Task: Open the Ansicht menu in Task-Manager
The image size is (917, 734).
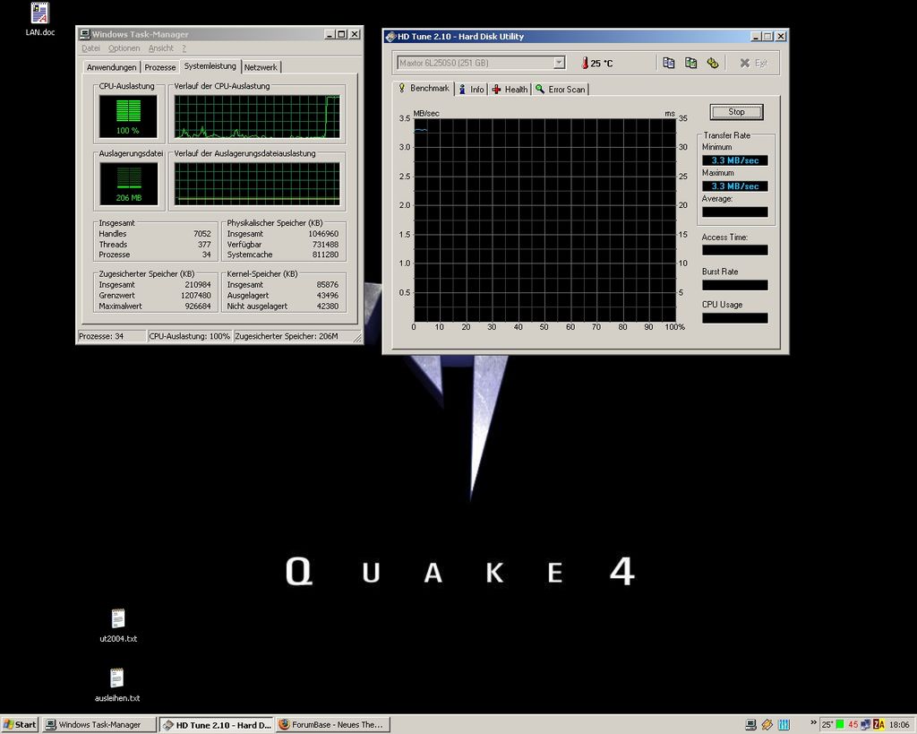Action: coord(161,48)
